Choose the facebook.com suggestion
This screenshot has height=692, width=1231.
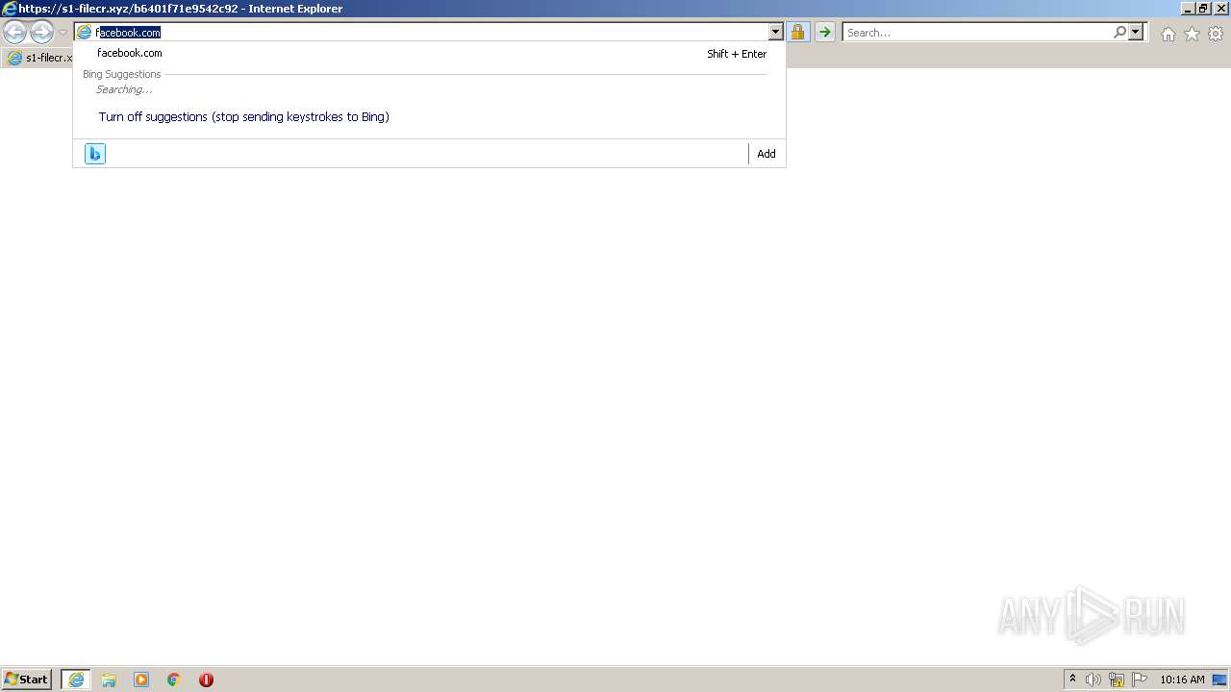pos(429,54)
